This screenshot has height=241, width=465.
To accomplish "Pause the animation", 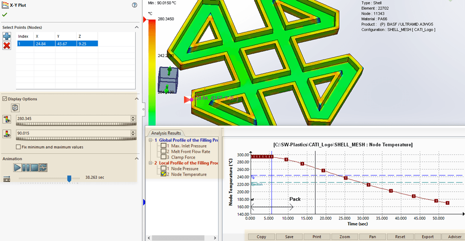I will click(x=26, y=167).
